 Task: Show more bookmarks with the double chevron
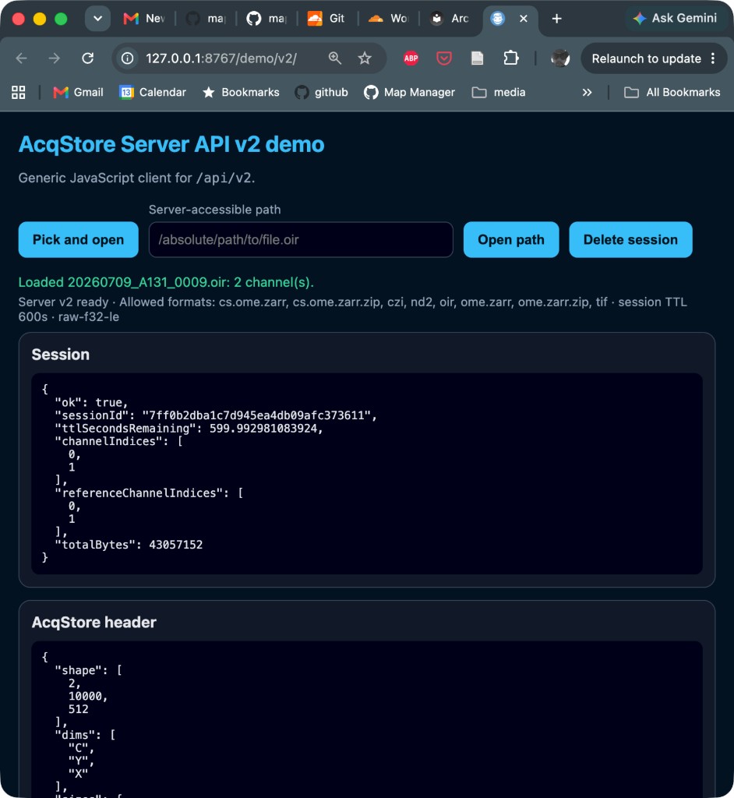click(x=587, y=92)
